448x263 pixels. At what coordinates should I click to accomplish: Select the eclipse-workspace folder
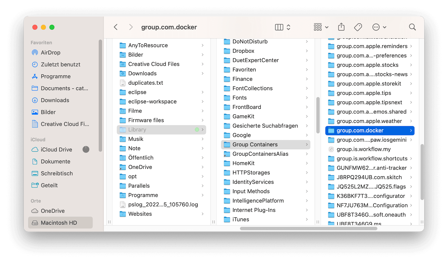tap(161, 102)
